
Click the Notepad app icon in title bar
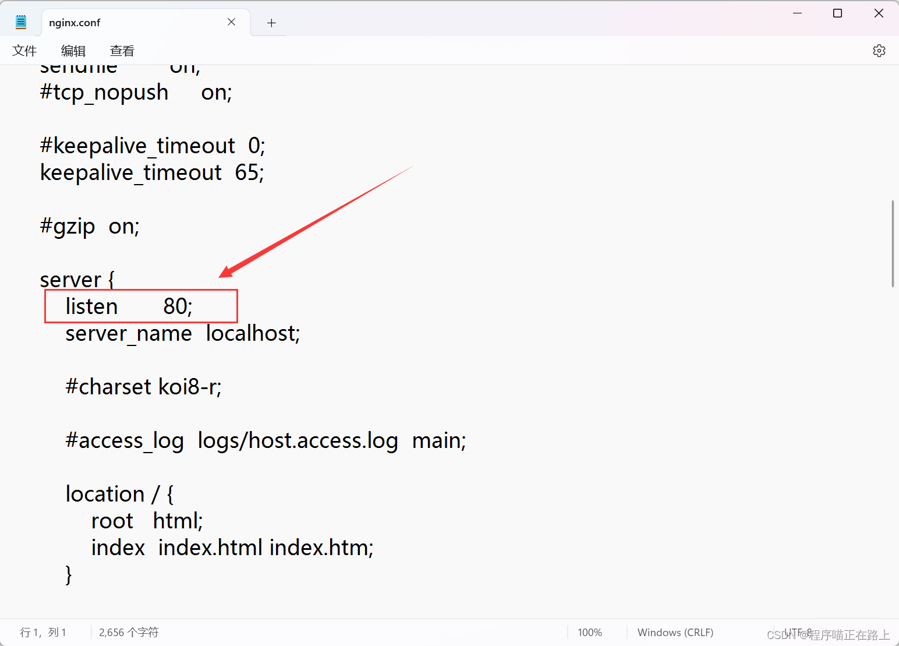21,22
